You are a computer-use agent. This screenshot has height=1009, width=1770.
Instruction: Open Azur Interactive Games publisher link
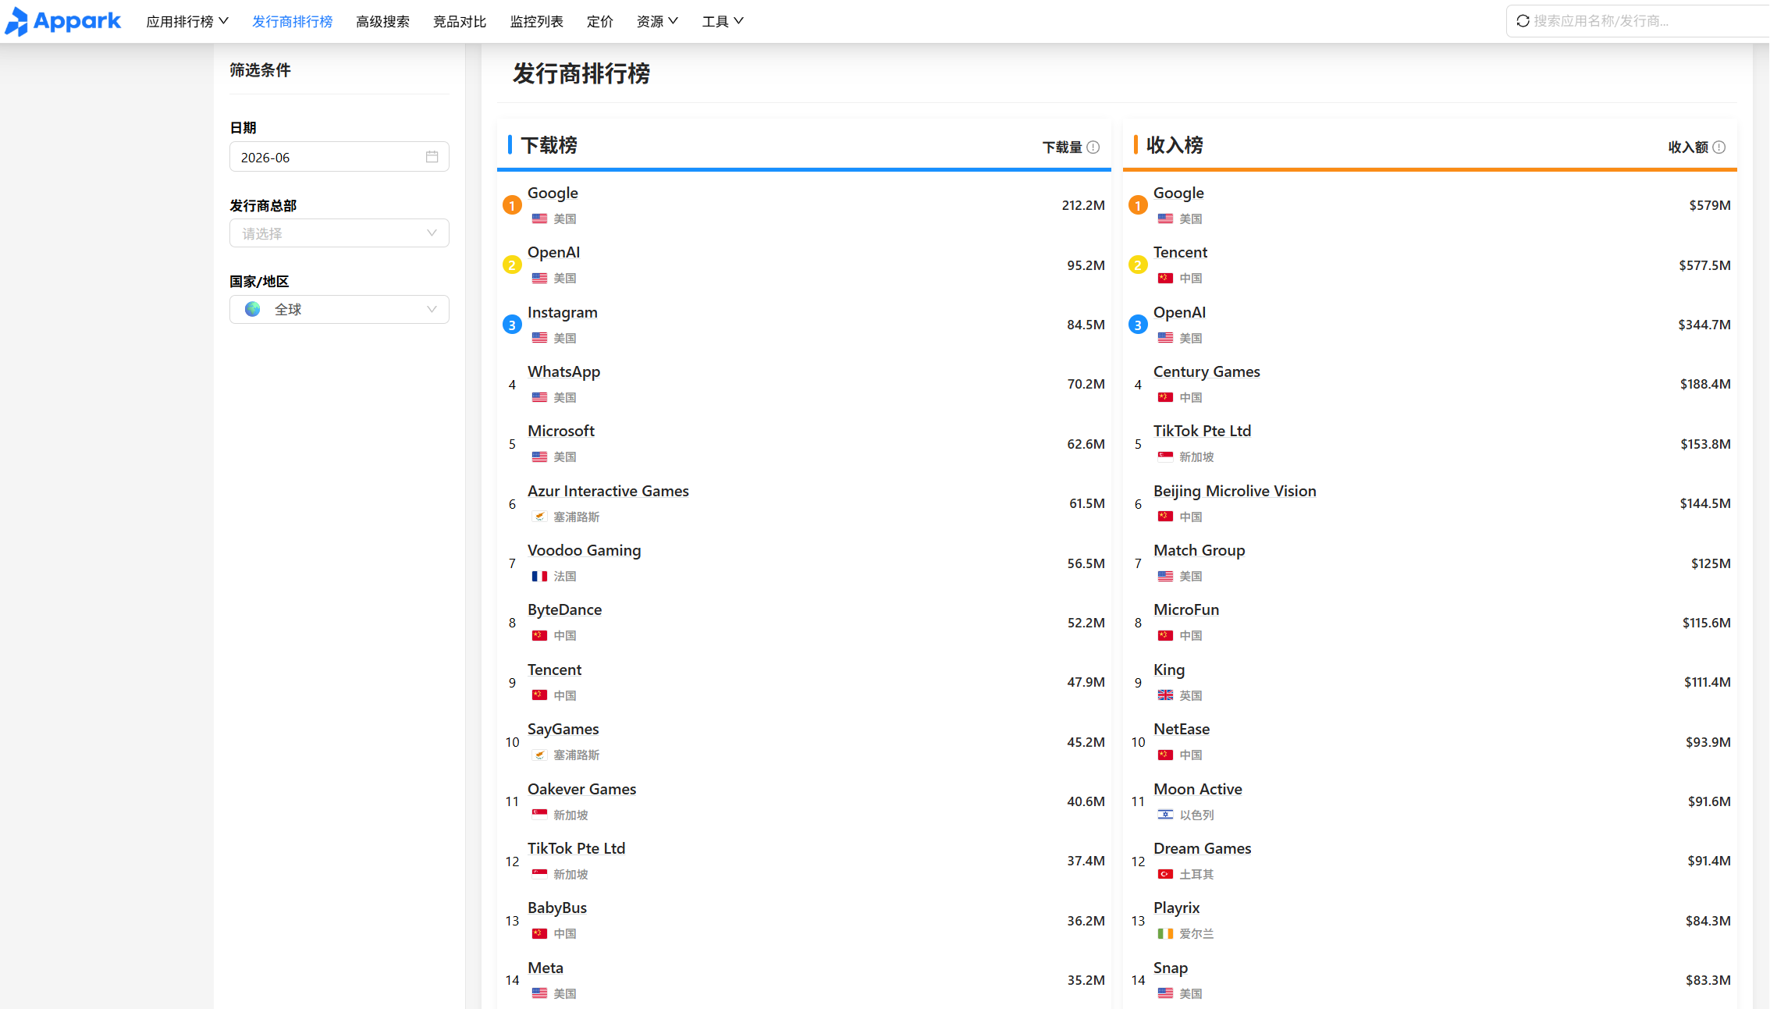pos(608,491)
